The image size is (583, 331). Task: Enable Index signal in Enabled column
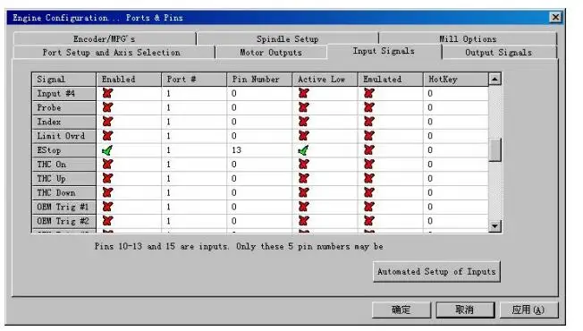click(108, 122)
